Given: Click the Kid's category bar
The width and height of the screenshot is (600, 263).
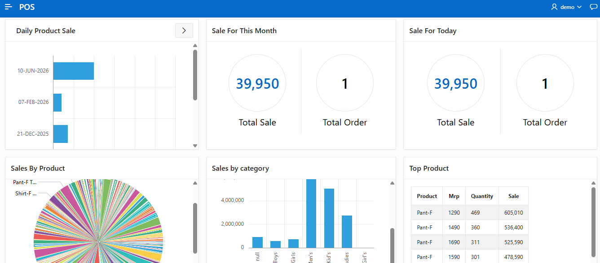Looking at the screenshot, I should [329, 218].
